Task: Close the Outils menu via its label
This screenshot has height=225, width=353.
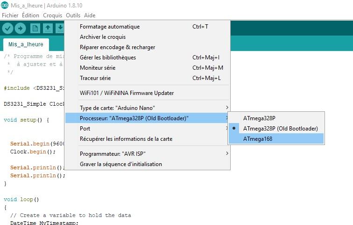Action: [x=73, y=15]
